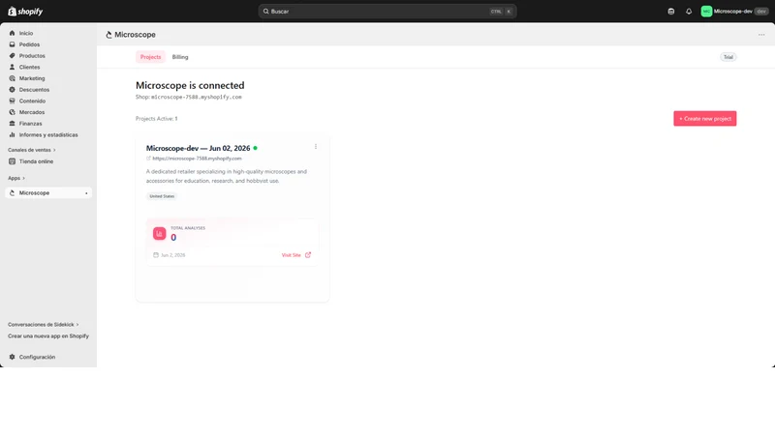Open Informes y estadísticas
Screen dimensions: 775x435
coord(48,134)
